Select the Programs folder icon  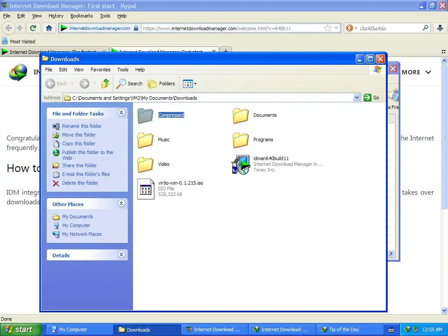click(241, 140)
